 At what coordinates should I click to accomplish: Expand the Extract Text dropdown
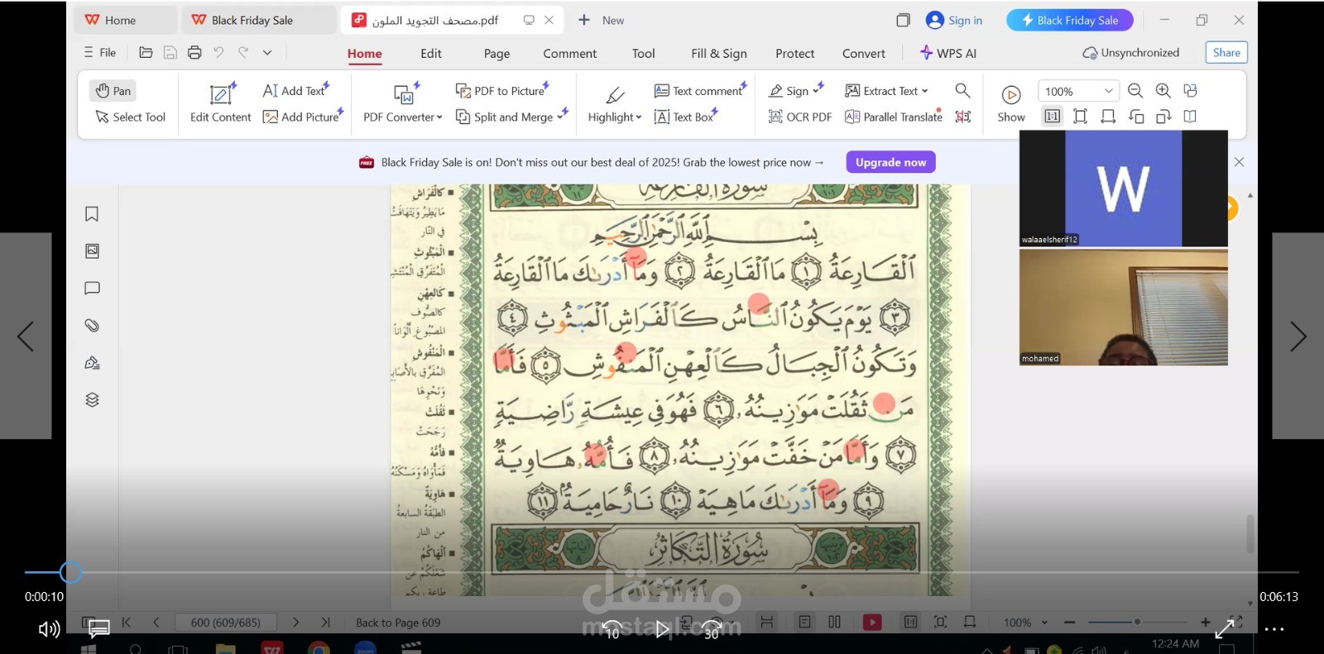click(924, 91)
